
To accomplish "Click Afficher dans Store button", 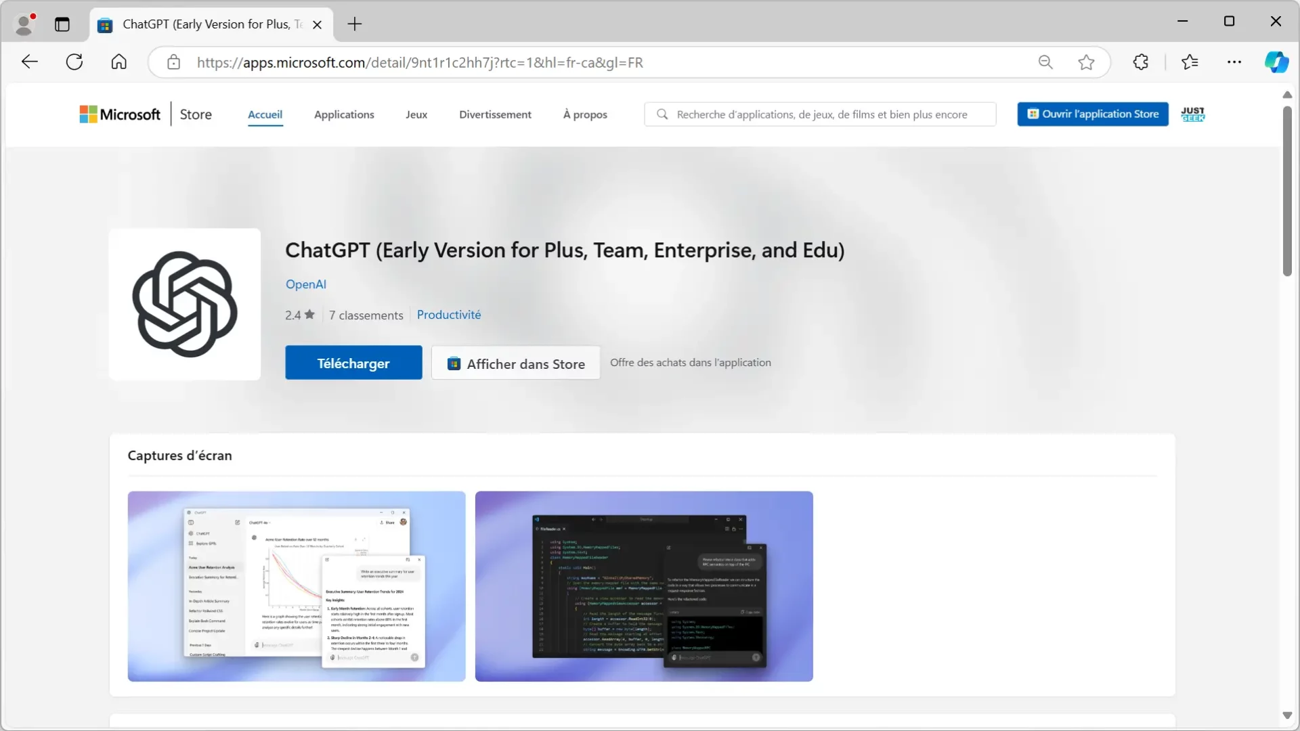I will [x=516, y=363].
